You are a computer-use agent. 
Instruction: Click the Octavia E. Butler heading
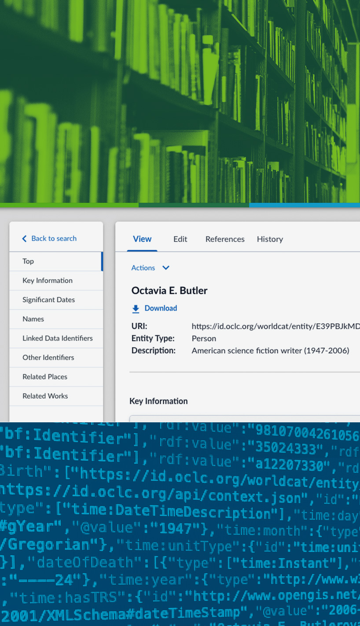point(169,290)
